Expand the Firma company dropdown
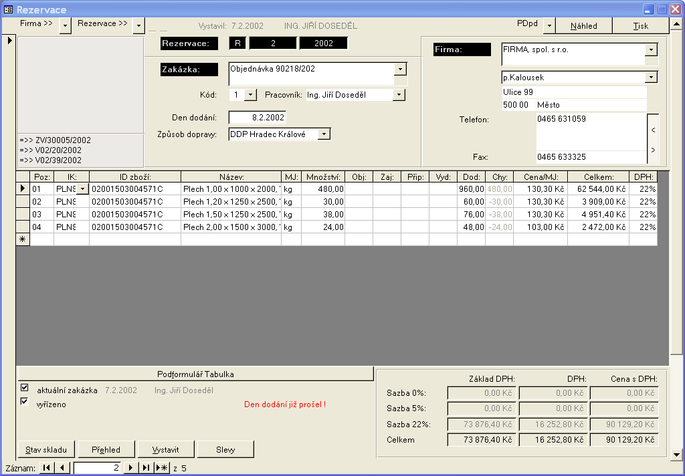 pos(651,50)
